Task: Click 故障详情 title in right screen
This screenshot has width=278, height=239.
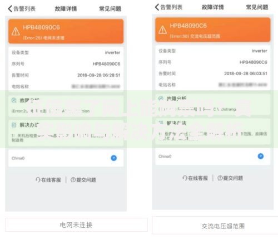Action: [x=213, y=7]
